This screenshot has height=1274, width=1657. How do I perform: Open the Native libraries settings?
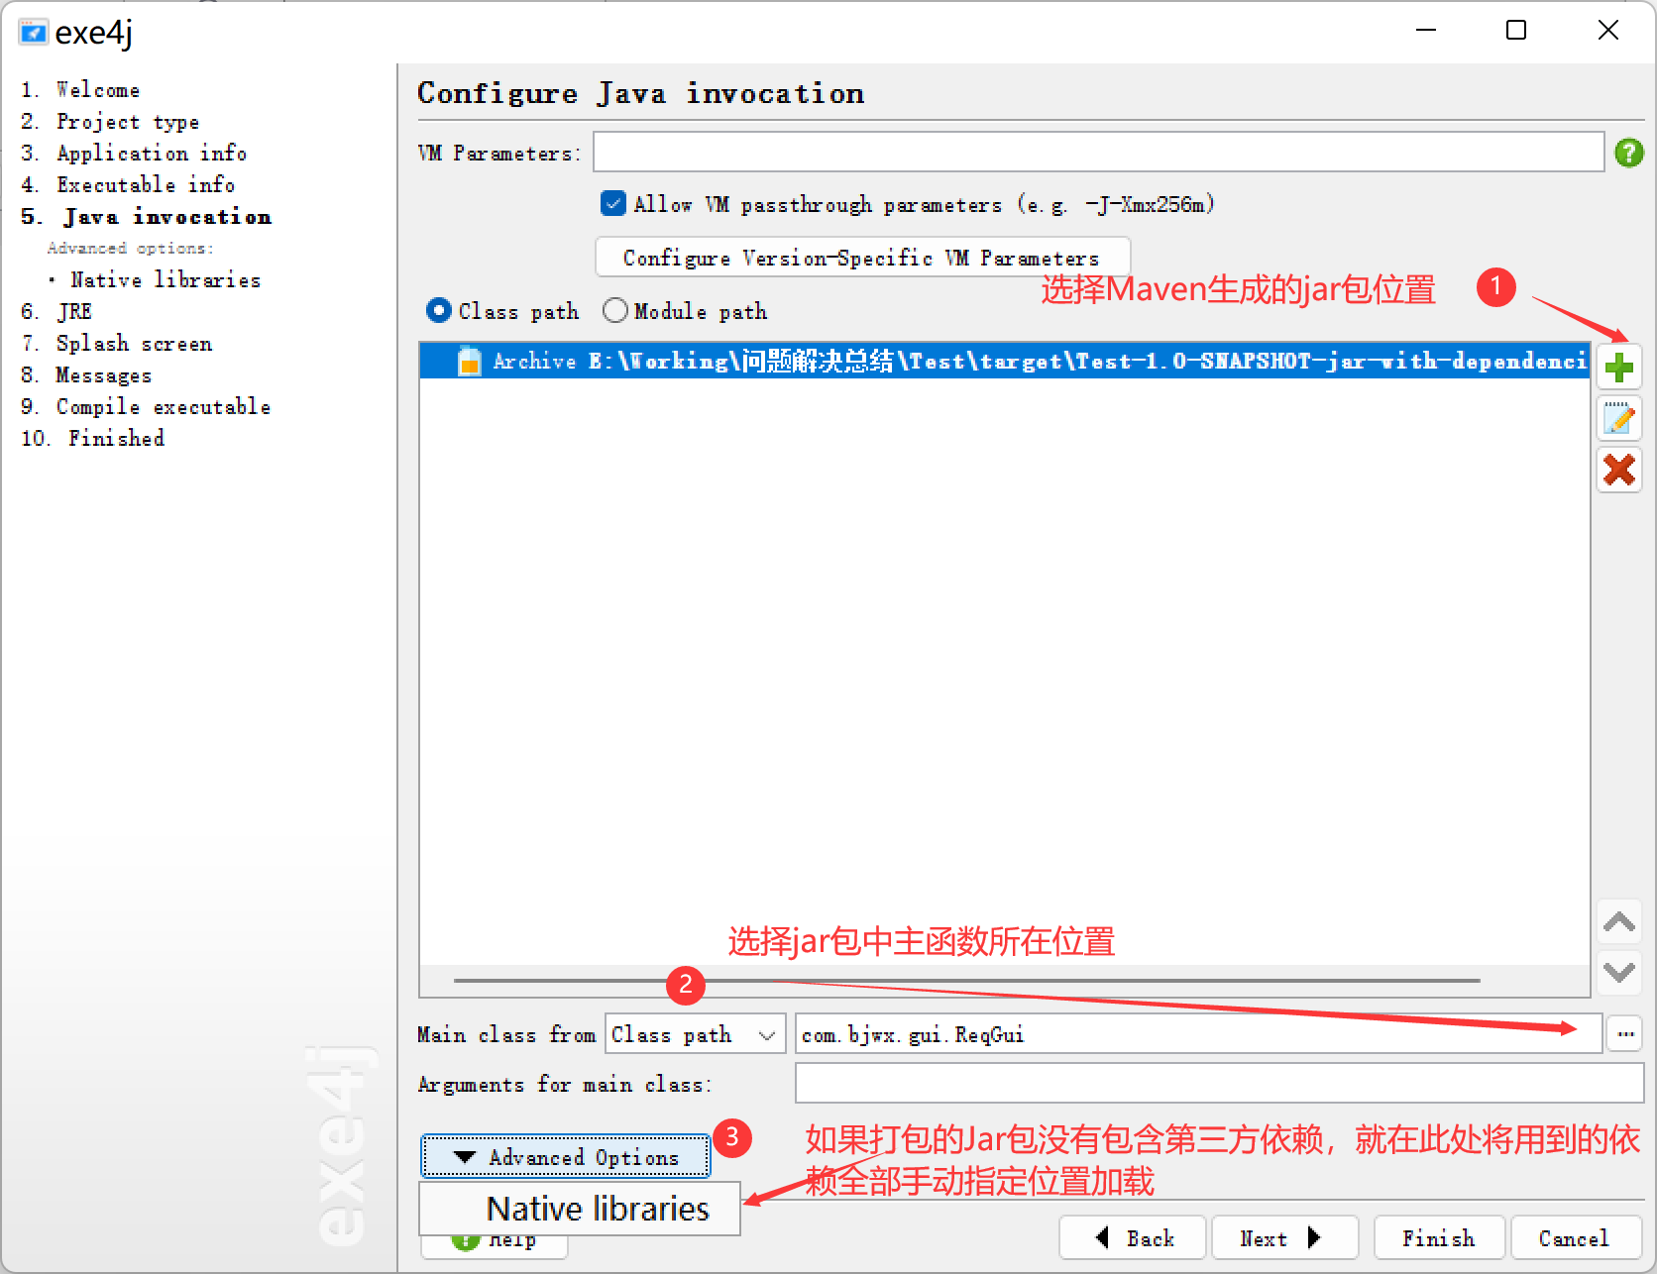tap(597, 1208)
